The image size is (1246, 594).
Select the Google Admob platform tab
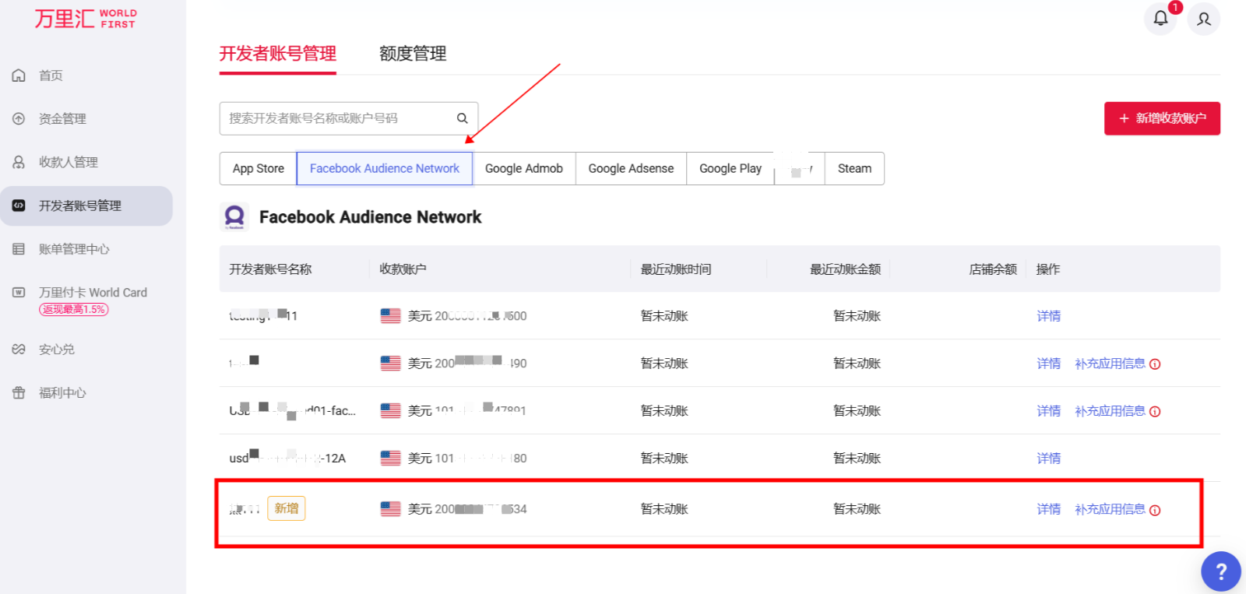click(523, 169)
